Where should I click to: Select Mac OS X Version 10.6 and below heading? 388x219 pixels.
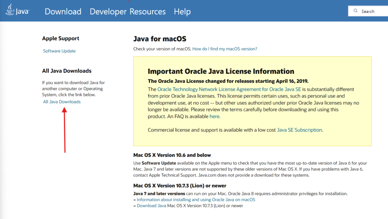tap(172, 155)
